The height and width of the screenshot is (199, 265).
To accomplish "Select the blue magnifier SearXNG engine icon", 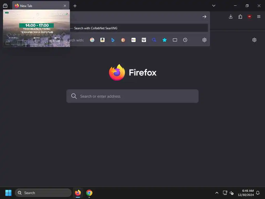I will 154,40.
